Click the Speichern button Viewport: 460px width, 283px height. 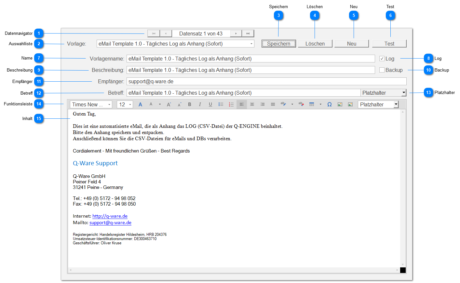click(279, 44)
